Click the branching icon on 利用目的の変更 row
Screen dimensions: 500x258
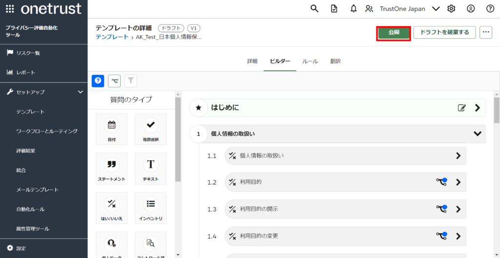pos(441,236)
